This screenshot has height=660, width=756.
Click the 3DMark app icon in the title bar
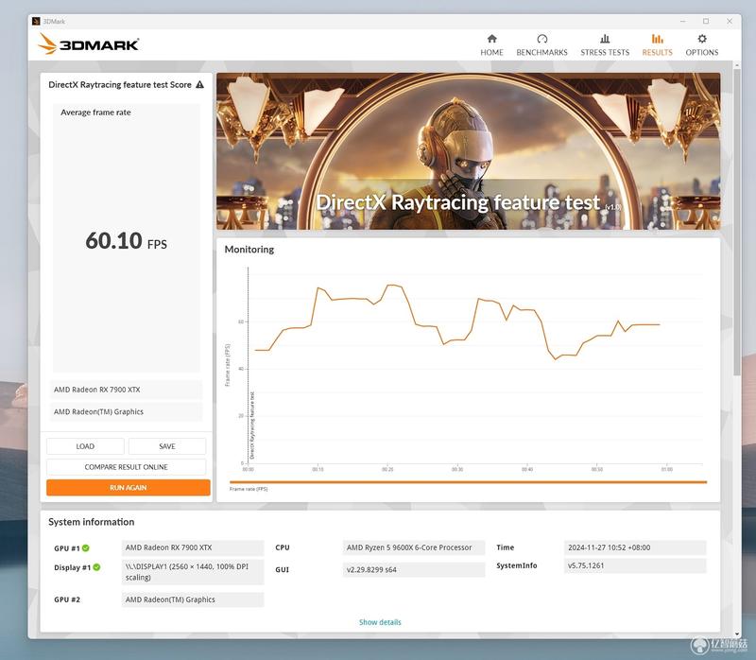pyautogui.click(x=36, y=21)
